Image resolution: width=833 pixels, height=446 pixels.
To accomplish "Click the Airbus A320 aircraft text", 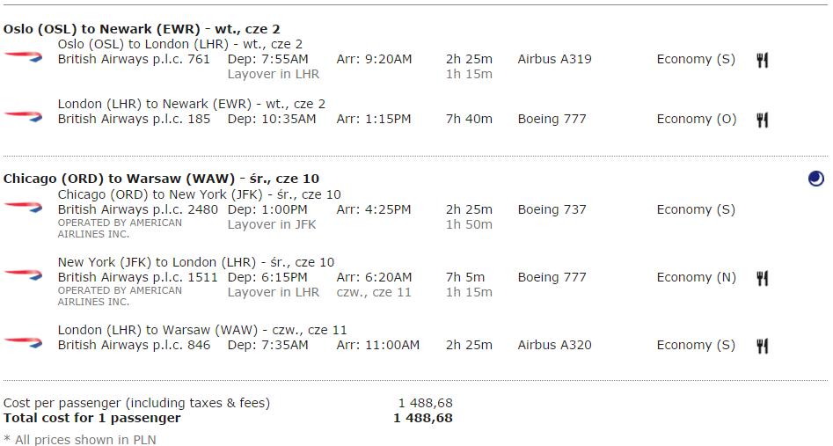I will tap(555, 345).
